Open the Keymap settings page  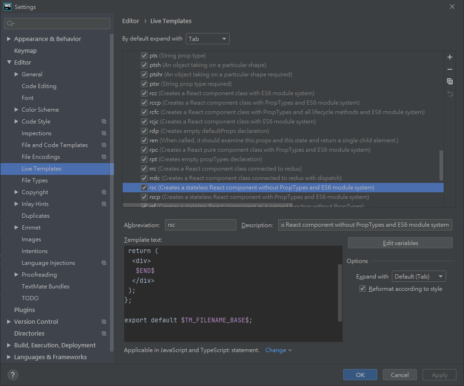pyautogui.click(x=25, y=51)
